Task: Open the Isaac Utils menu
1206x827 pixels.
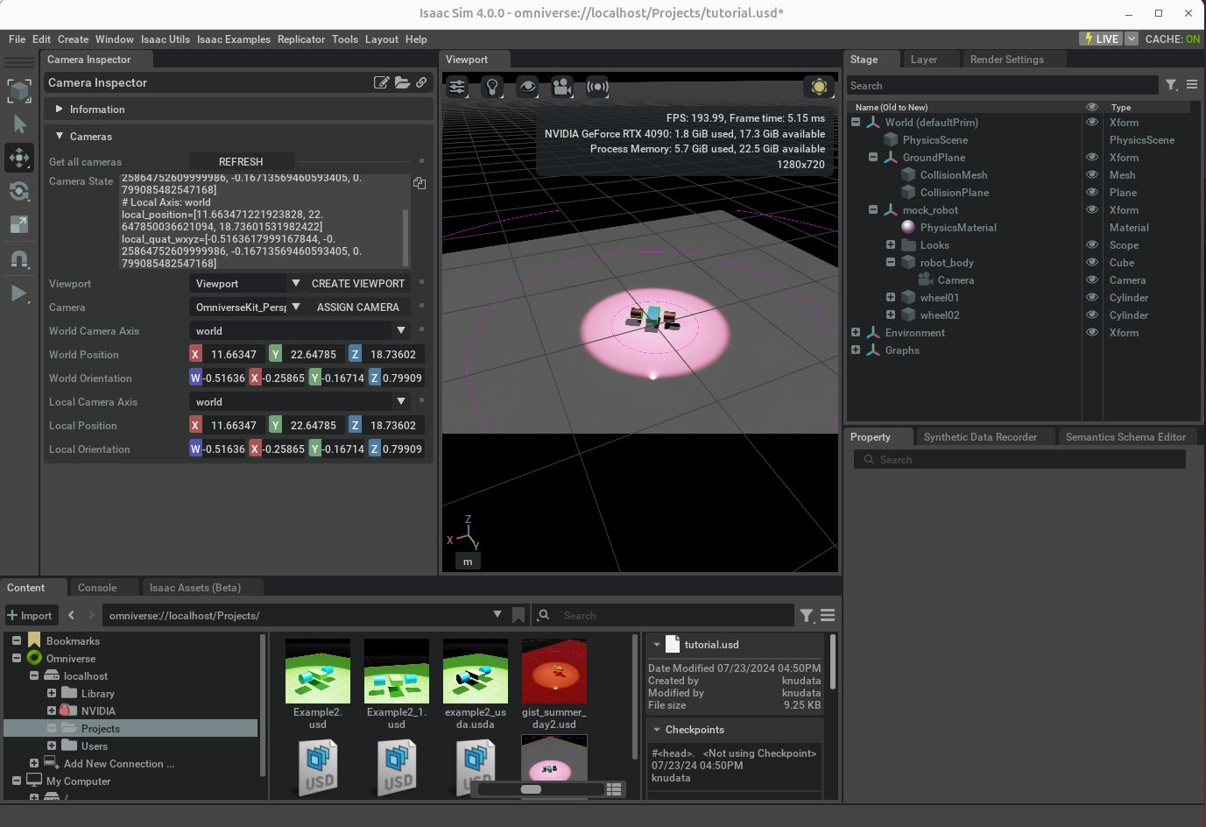Action: pyautogui.click(x=166, y=39)
